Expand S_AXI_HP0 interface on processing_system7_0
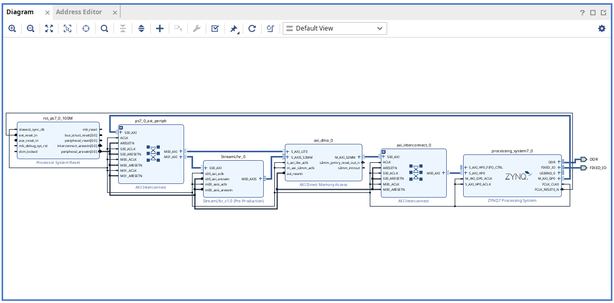 pos(466,173)
